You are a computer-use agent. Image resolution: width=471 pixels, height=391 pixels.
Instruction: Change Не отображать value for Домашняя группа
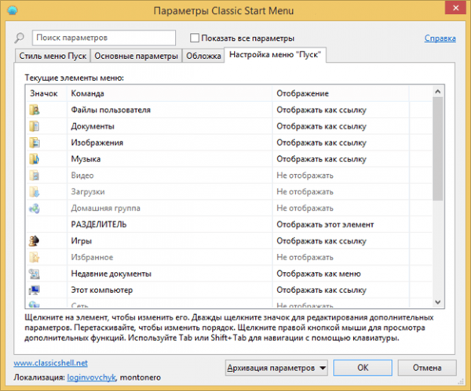pos(305,208)
